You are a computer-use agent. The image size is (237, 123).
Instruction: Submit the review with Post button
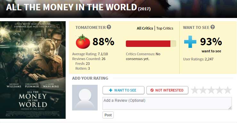click(108, 115)
